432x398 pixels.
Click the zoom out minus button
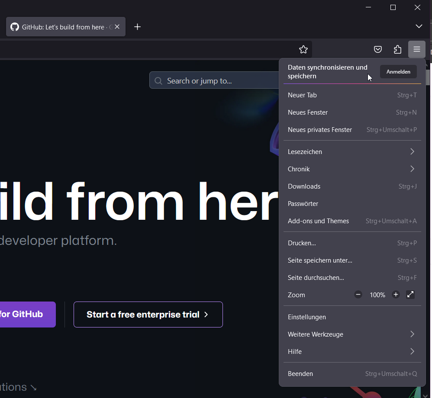pyautogui.click(x=358, y=295)
